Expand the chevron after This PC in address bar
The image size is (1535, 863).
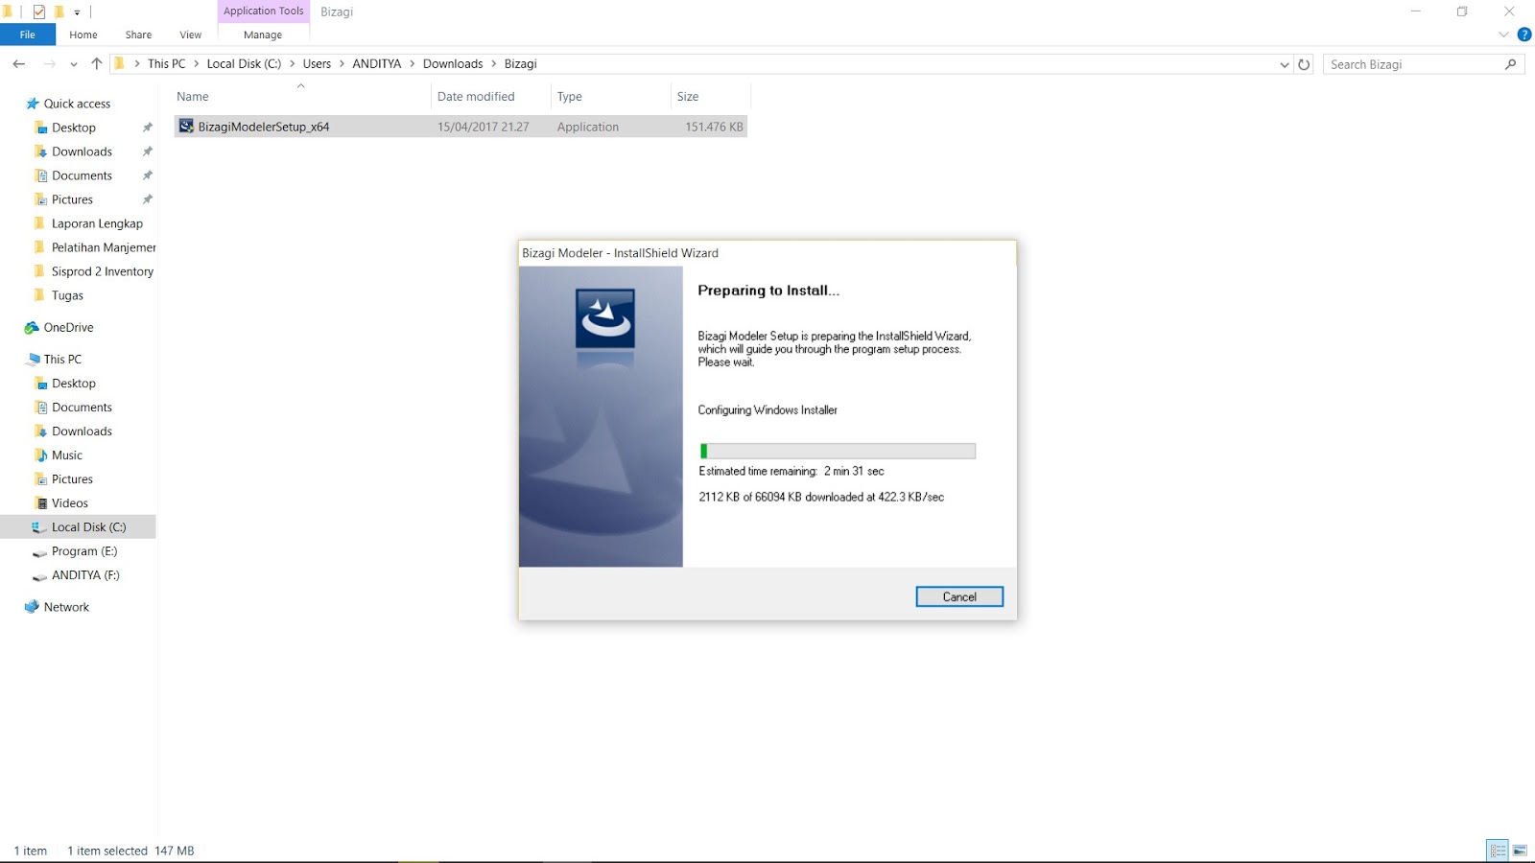click(x=197, y=64)
